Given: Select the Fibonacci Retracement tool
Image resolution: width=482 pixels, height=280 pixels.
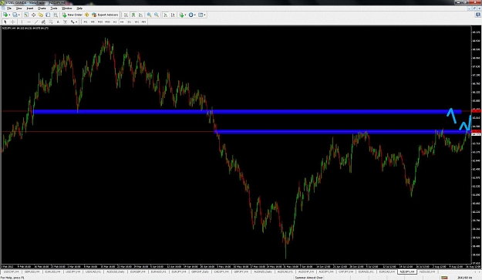Looking at the screenshot, I should click(x=51, y=22).
